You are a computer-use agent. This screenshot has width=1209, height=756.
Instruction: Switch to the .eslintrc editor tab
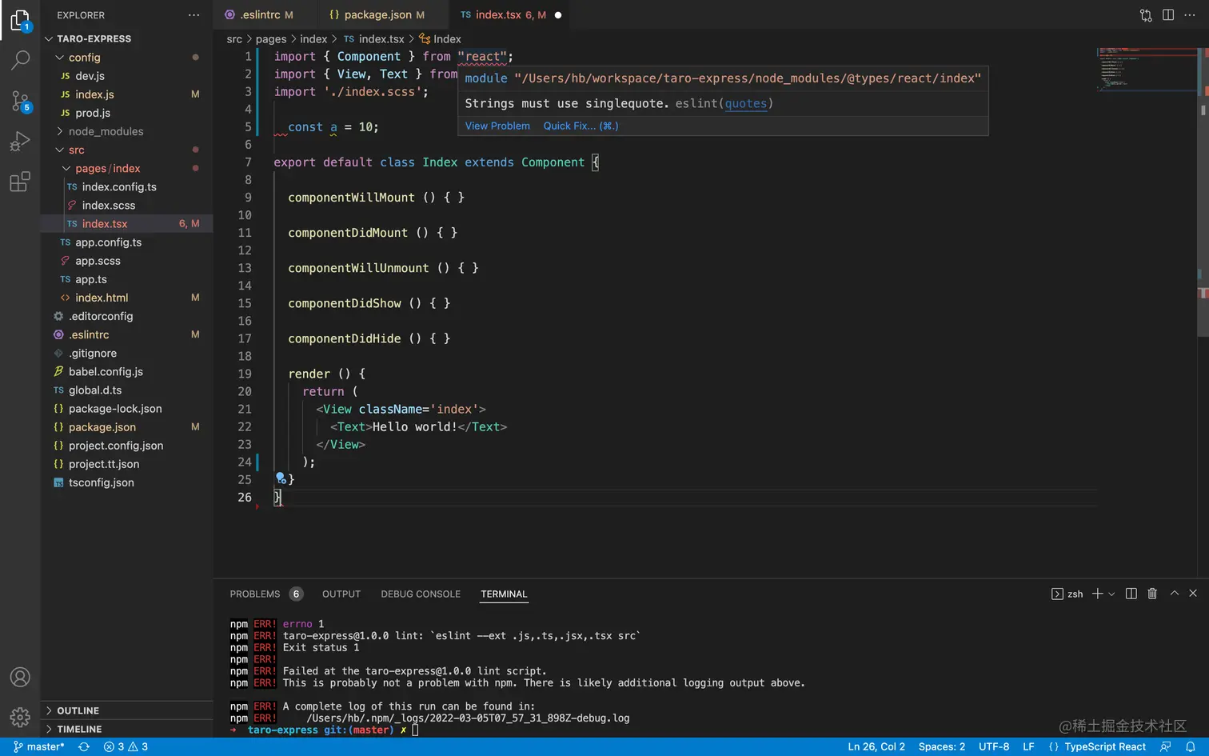[x=265, y=14]
